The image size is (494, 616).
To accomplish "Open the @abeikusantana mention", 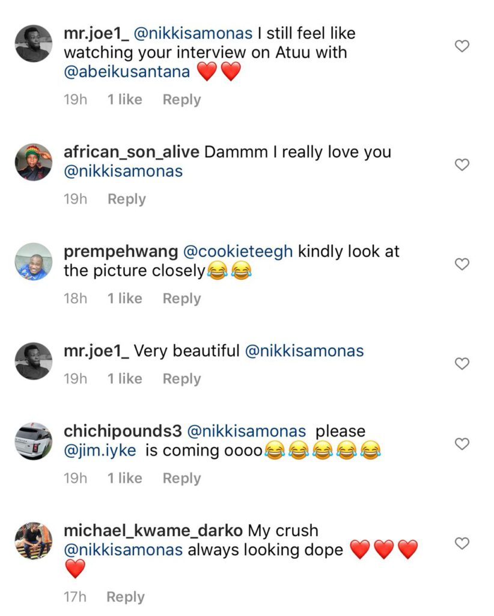I will (127, 72).
